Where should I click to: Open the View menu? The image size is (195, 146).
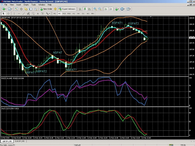[x=12, y=5]
